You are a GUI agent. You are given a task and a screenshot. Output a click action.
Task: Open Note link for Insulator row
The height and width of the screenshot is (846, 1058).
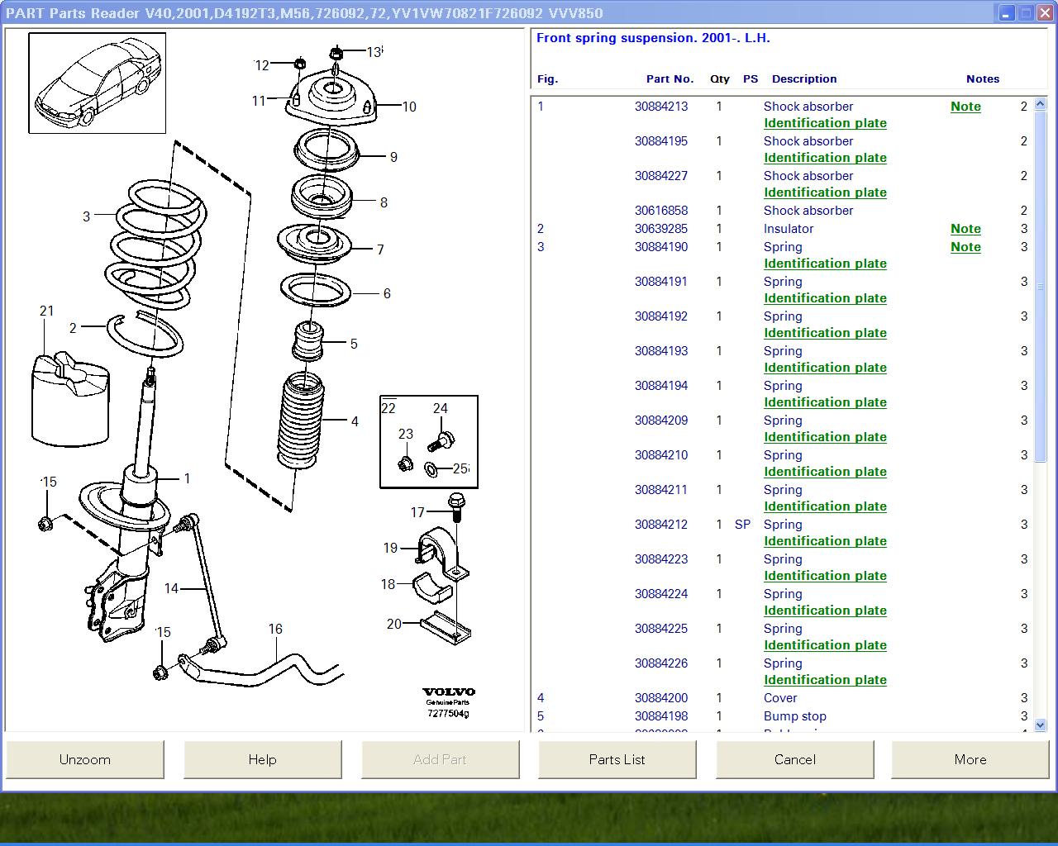[965, 229]
